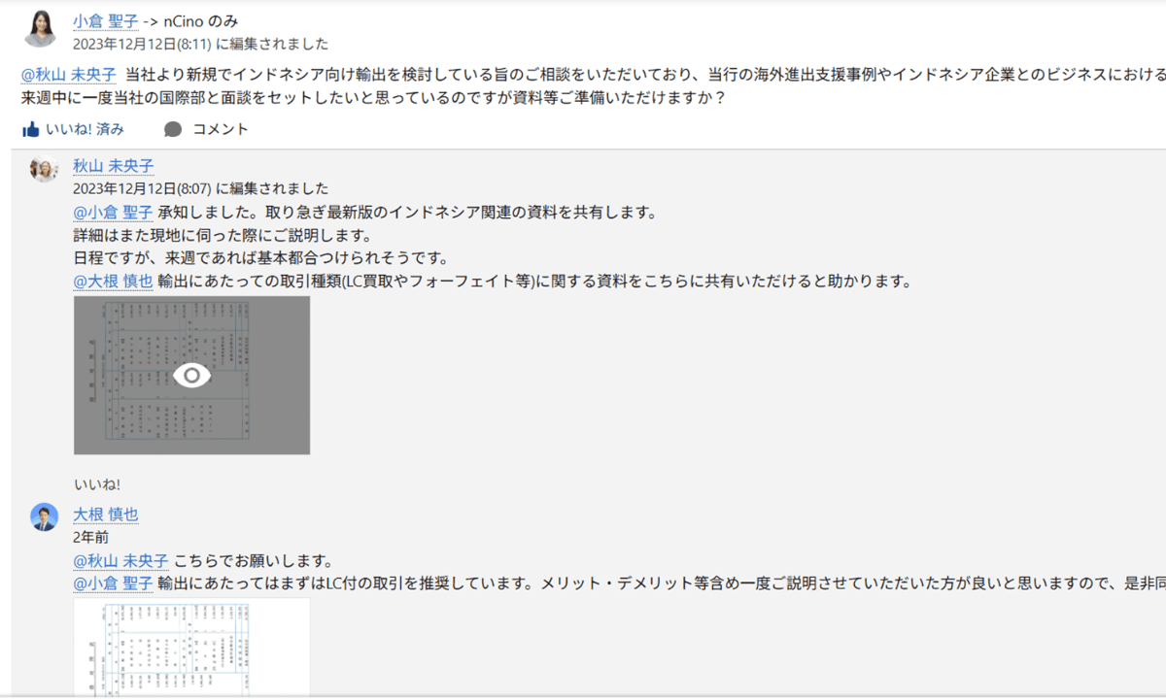Viewport: 1166px width, 699px height.
Task: Click the @秋山 未央子 mention in 大根's comment
Action: pyautogui.click(x=120, y=560)
